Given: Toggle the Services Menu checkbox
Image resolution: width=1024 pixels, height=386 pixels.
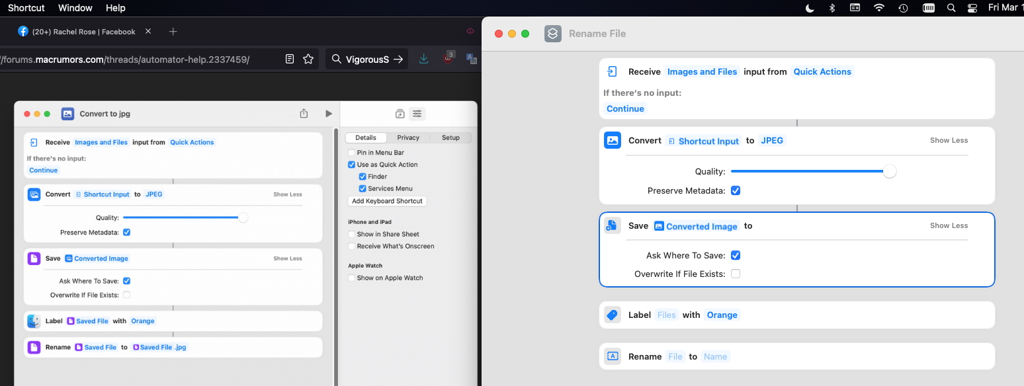Looking at the screenshot, I should pyautogui.click(x=363, y=188).
